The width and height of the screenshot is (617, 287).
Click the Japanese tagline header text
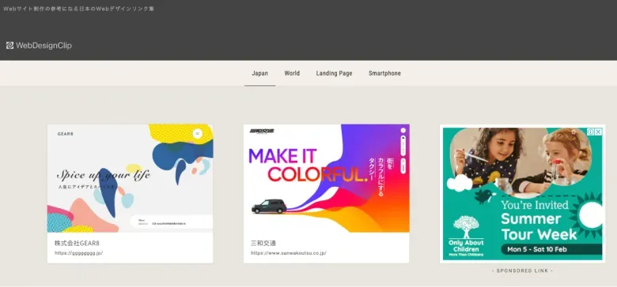(x=78, y=9)
